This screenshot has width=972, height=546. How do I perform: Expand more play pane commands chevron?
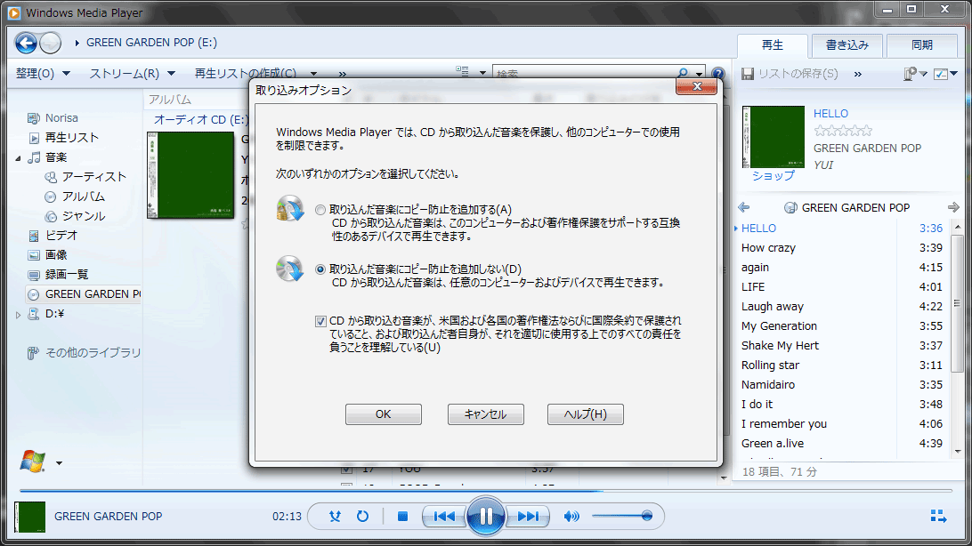858,74
